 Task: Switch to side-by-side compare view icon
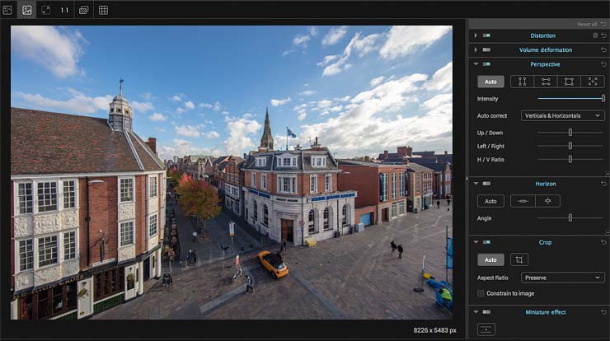[7, 11]
